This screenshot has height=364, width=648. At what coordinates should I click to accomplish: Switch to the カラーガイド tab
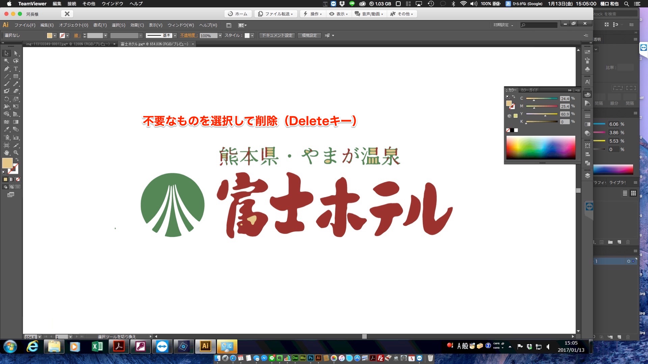coord(529,90)
